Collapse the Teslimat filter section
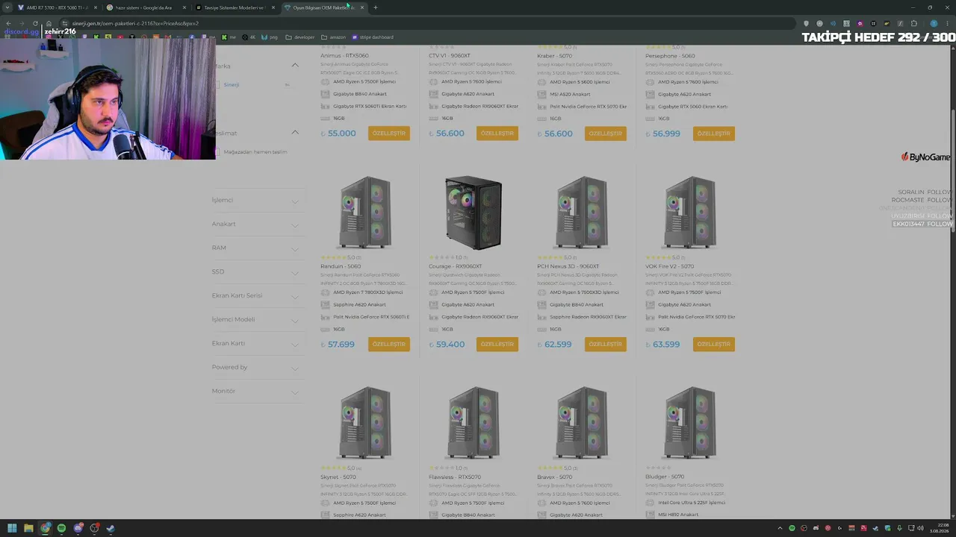Viewport: 956px width, 537px height. click(x=295, y=133)
